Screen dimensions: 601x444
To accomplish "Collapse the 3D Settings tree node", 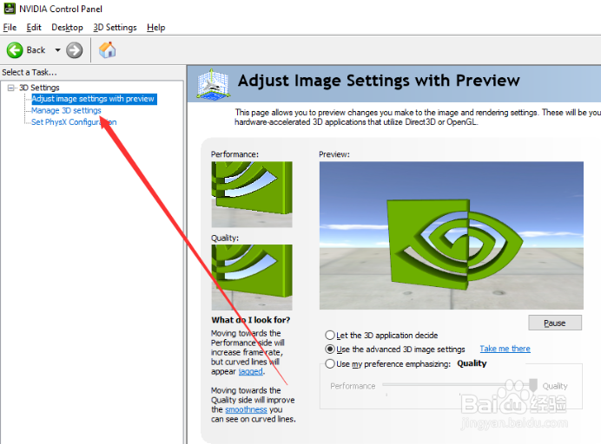I will [10, 88].
